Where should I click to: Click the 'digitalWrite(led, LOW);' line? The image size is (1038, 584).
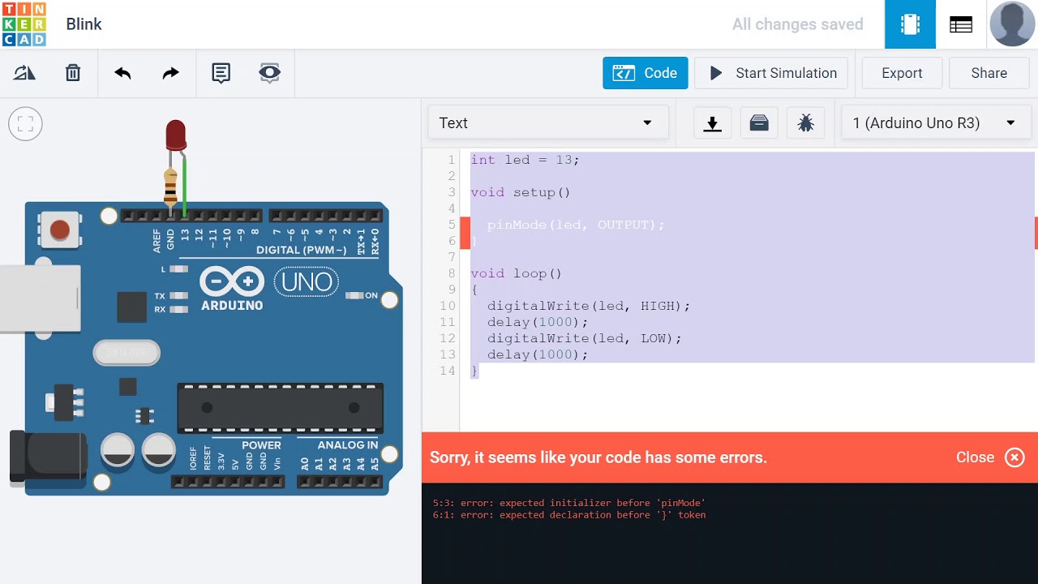click(x=585, y=338)
